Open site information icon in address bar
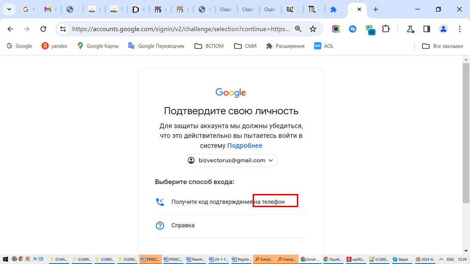470x264 pixels. tap(63, 29)
